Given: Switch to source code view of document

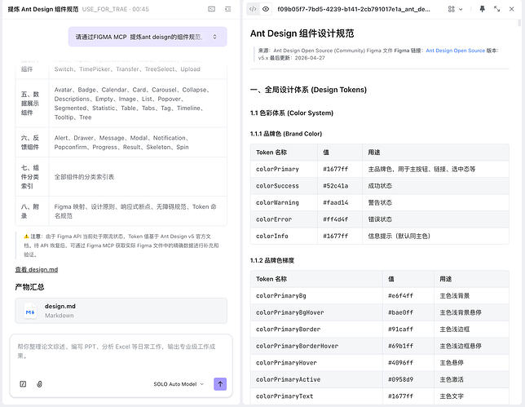Looking at the screenshot, I should point(253,9).
